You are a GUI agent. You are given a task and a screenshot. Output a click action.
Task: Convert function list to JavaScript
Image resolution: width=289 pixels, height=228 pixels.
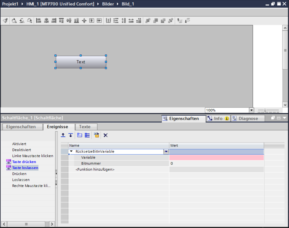click(x=96, y=135)
